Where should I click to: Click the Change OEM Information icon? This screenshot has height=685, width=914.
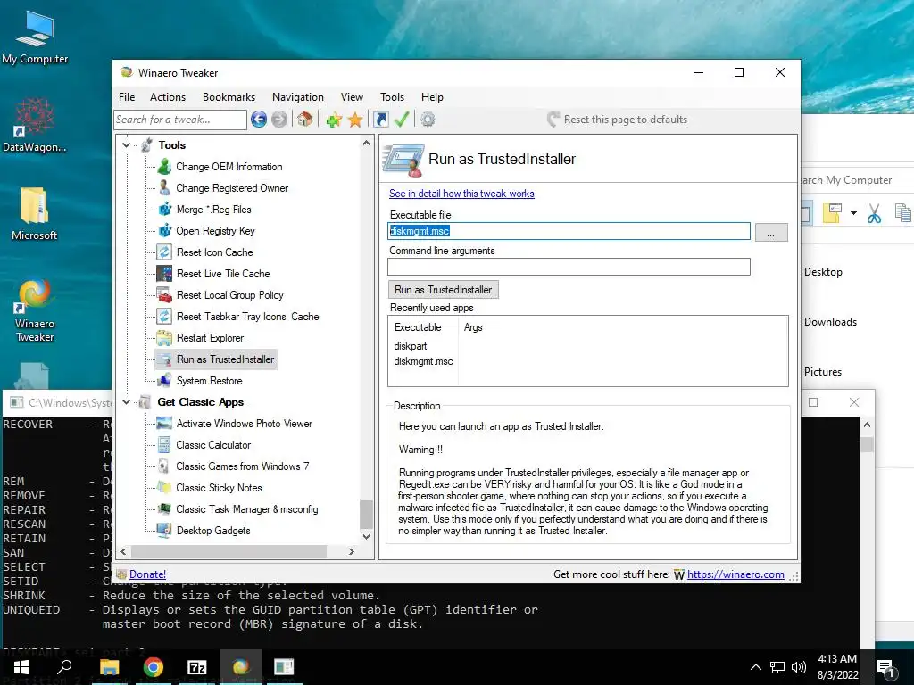[x=164, y=167]
